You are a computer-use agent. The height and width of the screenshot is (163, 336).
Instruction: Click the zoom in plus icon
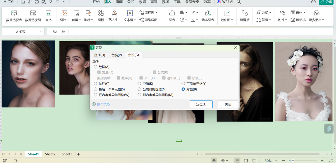pyautogui.click(x=322, y=161)
